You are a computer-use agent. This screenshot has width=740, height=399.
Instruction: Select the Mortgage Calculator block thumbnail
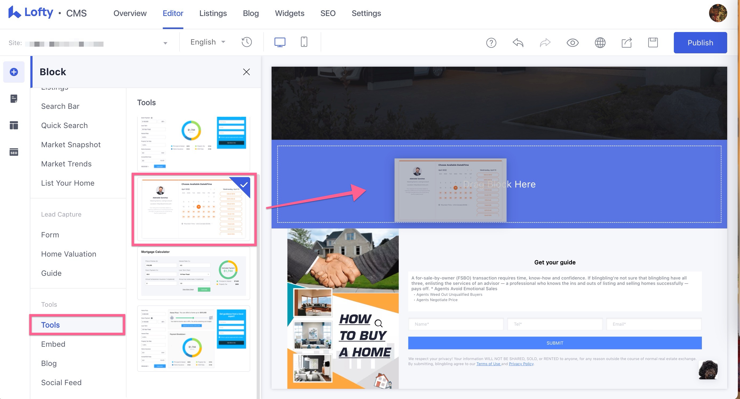tap(193, 273)
